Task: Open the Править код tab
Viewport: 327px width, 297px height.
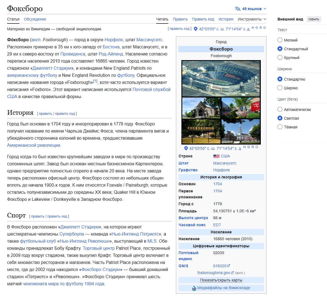Action: tap(203, 19)
